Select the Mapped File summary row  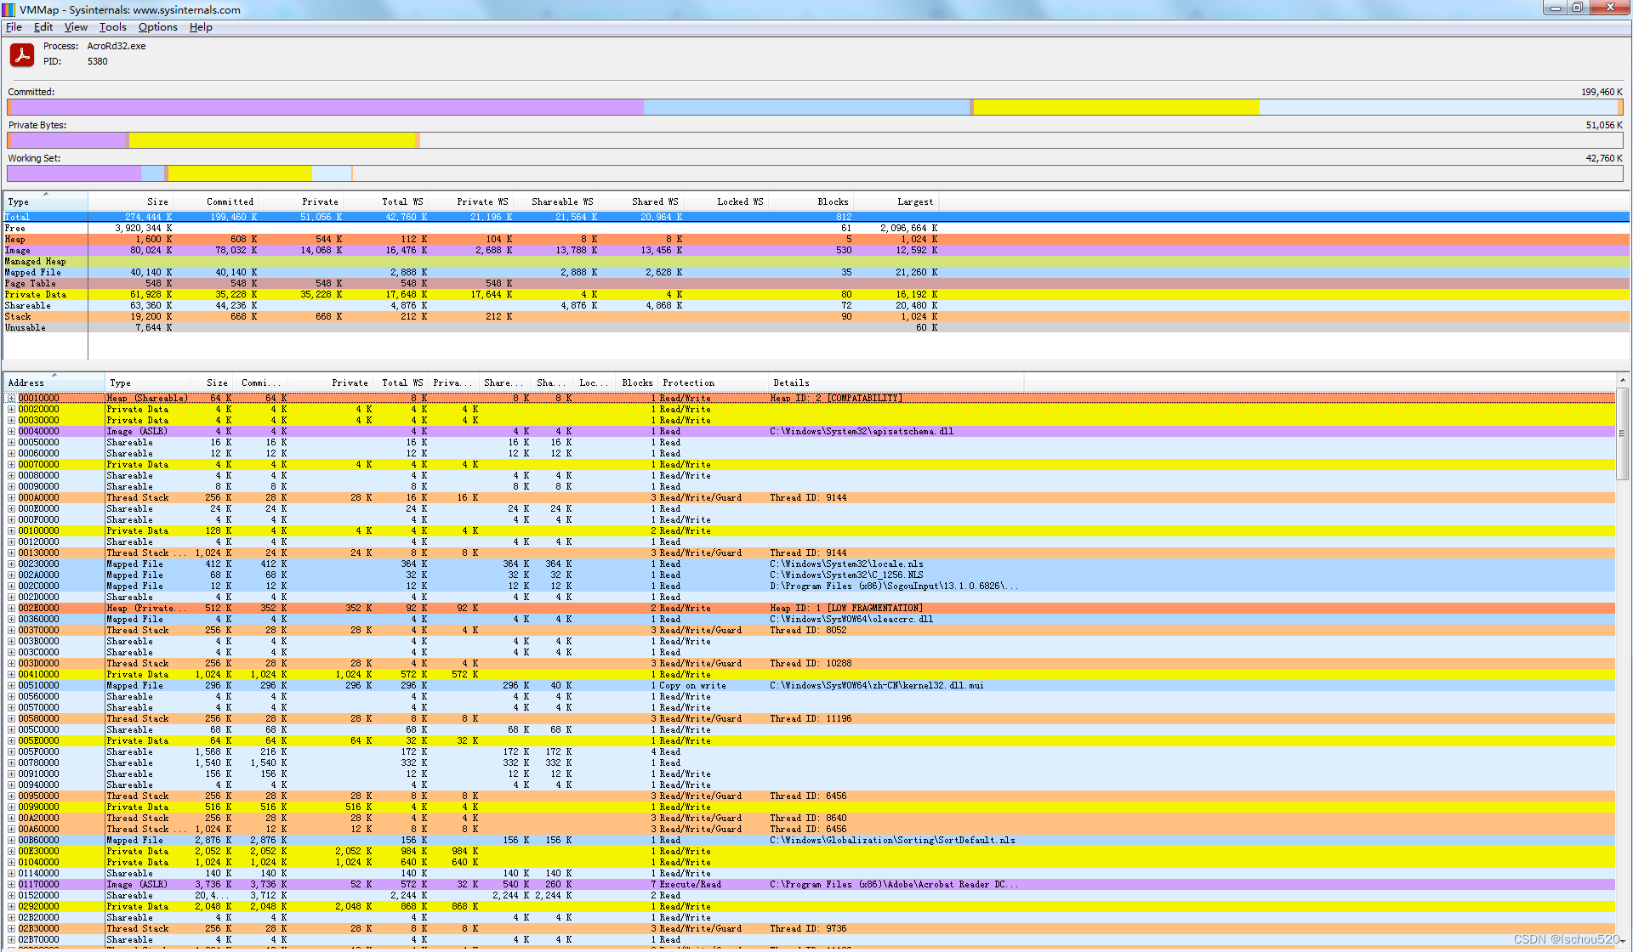pos(816,272)
